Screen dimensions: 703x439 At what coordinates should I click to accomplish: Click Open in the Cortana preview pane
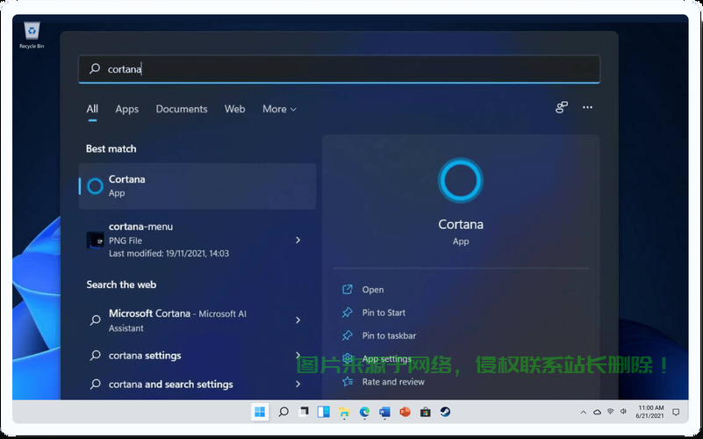point(373,290)
